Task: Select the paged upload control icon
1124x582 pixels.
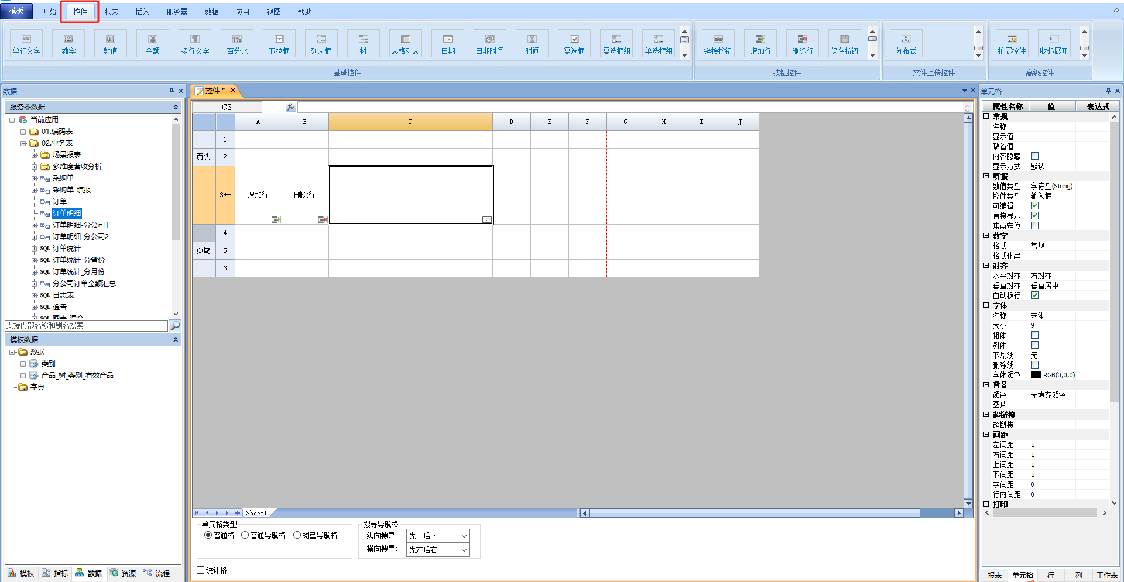Action: pyautogui.click(x=906, y=43)
